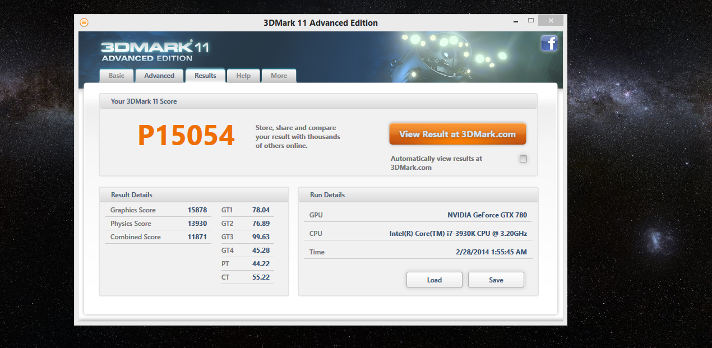Screen dimensions: 712x348
Task: Enable automatically view results at 3DMark.com
Action: [523, 159]
